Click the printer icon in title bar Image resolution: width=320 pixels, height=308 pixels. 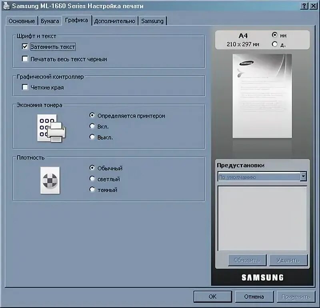tap(6, 6)
